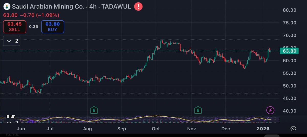Open the August earnings E marker
This screenshot has width=307, height=137.
(94, 110)
